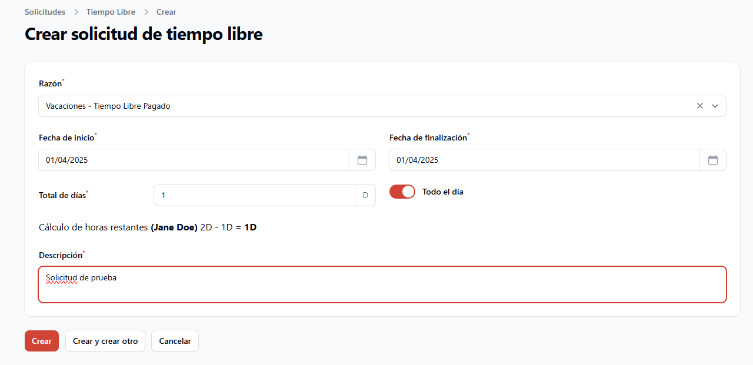The image size is (753, 365).
Task: Click the Total de días input
Action: coord(255,195)
